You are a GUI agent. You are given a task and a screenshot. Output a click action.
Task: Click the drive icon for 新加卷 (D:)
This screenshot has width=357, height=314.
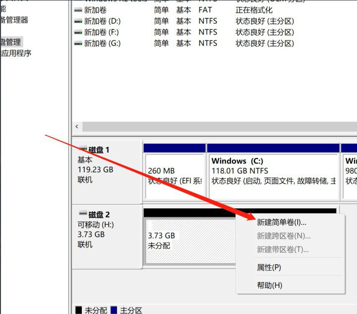(x=78, y=21)
